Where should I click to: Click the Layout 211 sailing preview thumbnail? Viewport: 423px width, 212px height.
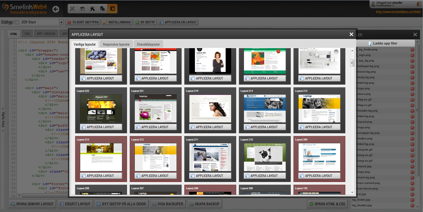pyautogui.click(x=210, y=157)
